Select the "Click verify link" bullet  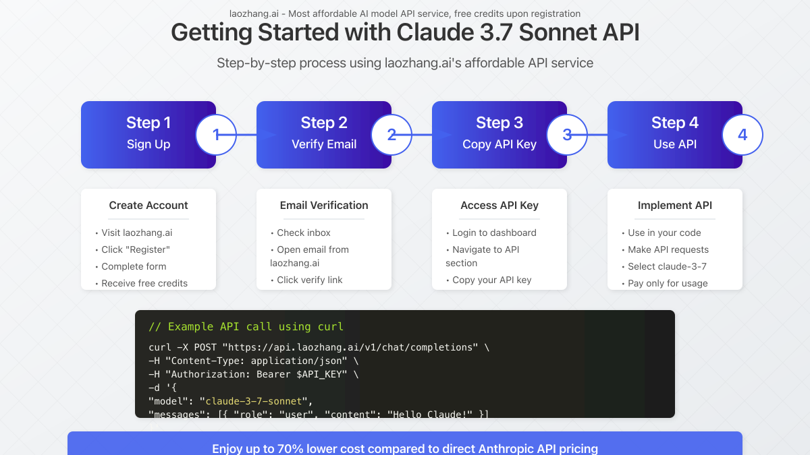tap(306, 280)
